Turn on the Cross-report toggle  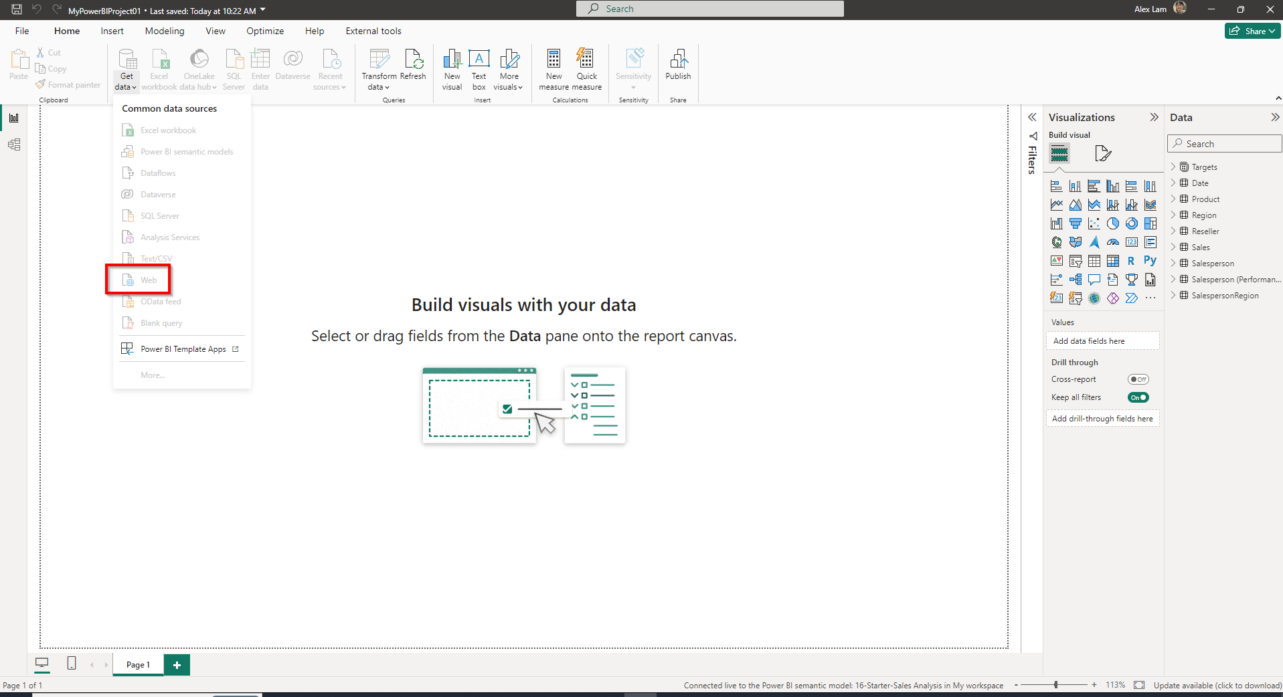[x=1138, y=379]
